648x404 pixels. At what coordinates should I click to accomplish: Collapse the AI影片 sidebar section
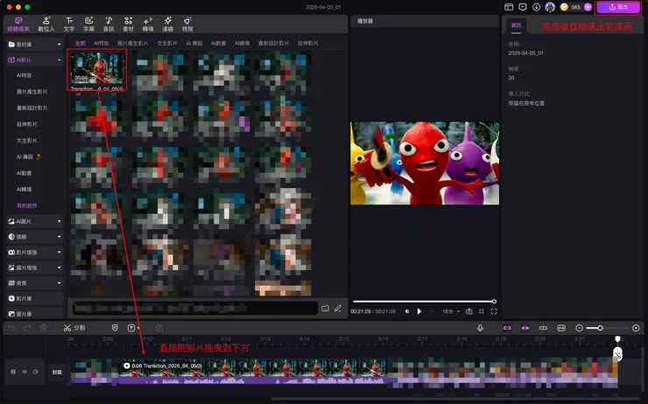[59, 59]
